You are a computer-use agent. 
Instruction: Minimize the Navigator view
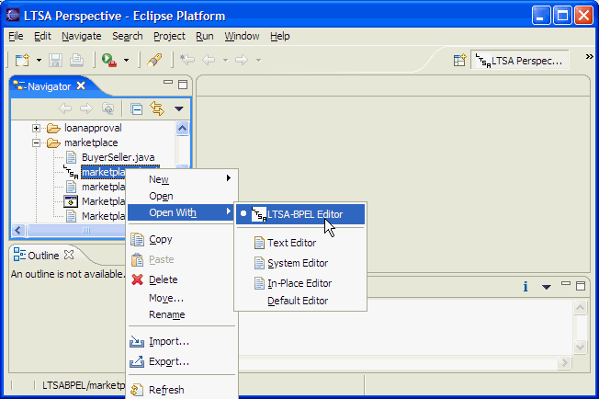pos(168,82)
